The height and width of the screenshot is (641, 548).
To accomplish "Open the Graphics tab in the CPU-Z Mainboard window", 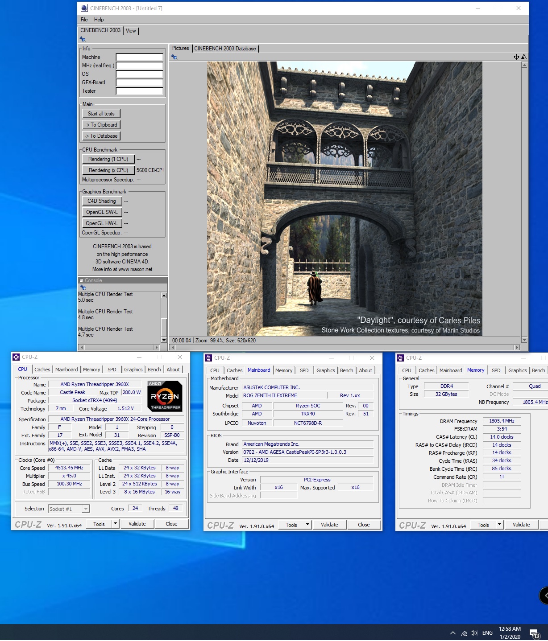I will tap(326, 370).
